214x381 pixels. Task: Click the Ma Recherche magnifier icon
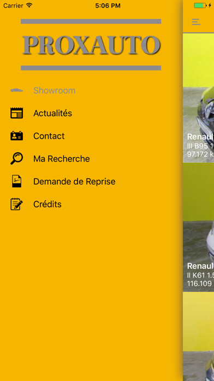point(17,158)
